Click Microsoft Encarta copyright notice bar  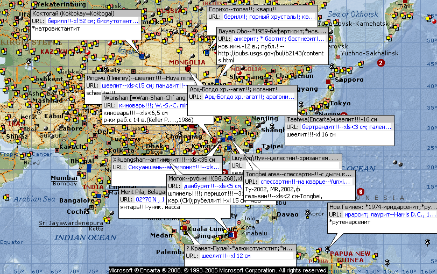(x=218, y=270)
